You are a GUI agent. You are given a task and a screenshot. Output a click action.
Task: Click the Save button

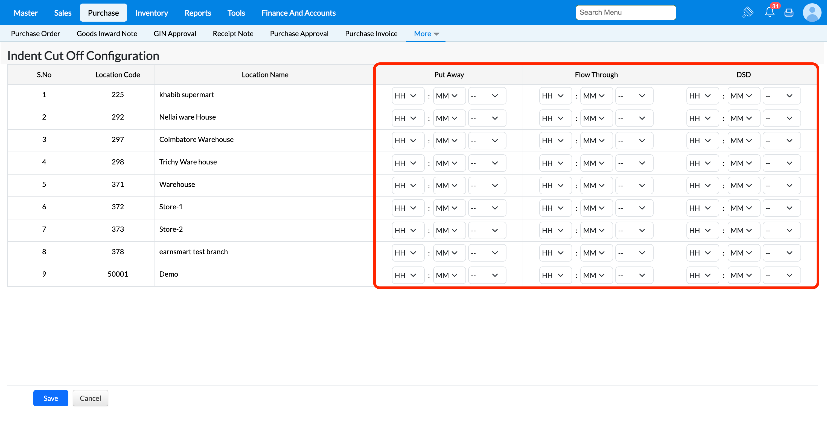[50, 398]
